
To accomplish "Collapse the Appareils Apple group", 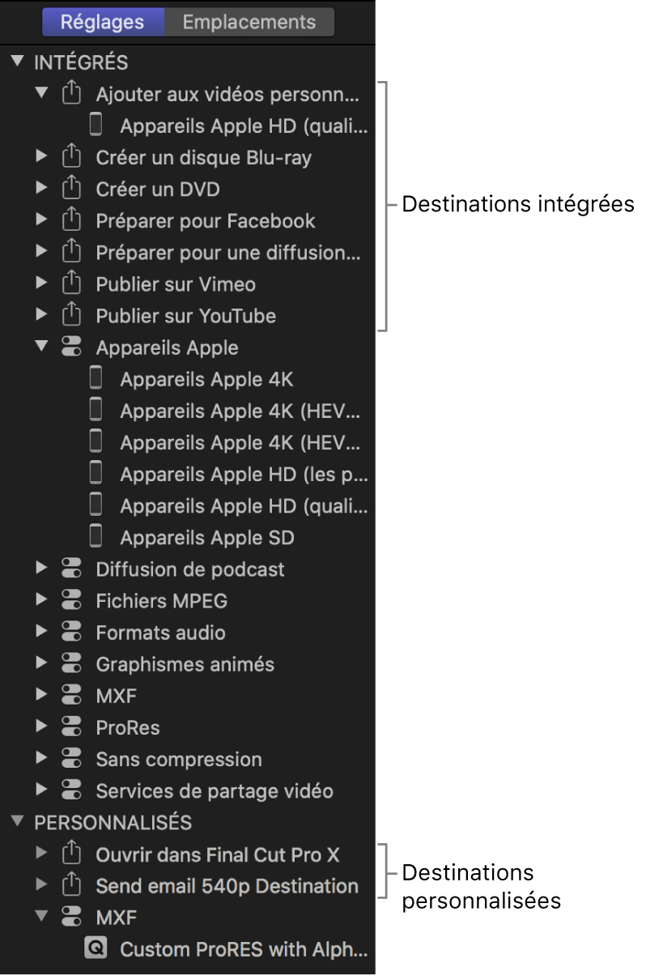I will 42,347.
